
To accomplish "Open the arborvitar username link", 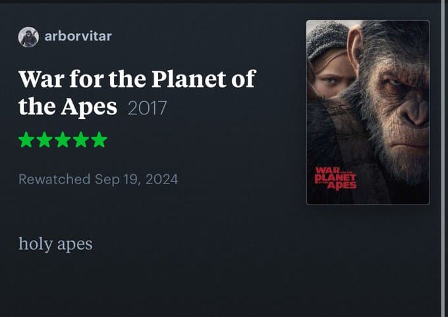I will tap(78, 36).
